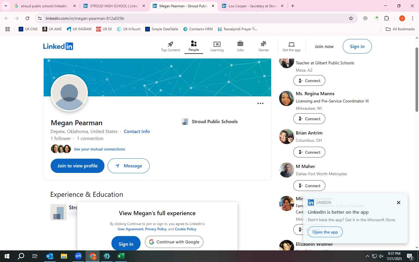
Task: Open the apps grid in bookmarks bar
Action: click(8, 29)
